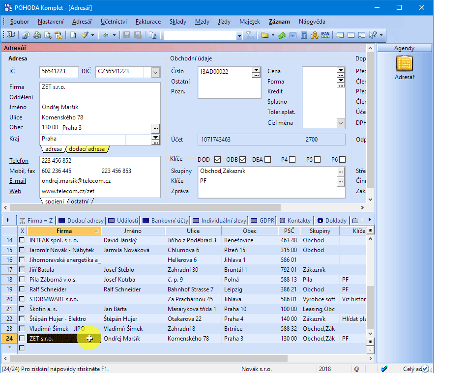
Task: Click the filter funnel icon in toolbar
Action: click(x=250, y=35)
